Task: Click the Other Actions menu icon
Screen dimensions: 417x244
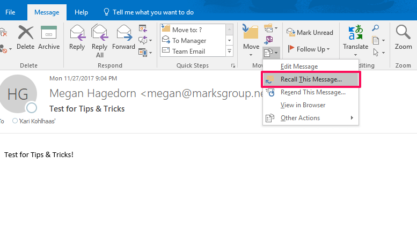Action: click(269, 118)
